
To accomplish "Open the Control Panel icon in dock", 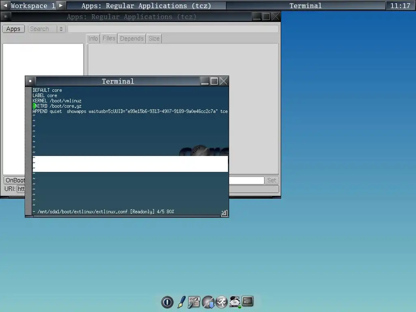I will tap(194, 302).
